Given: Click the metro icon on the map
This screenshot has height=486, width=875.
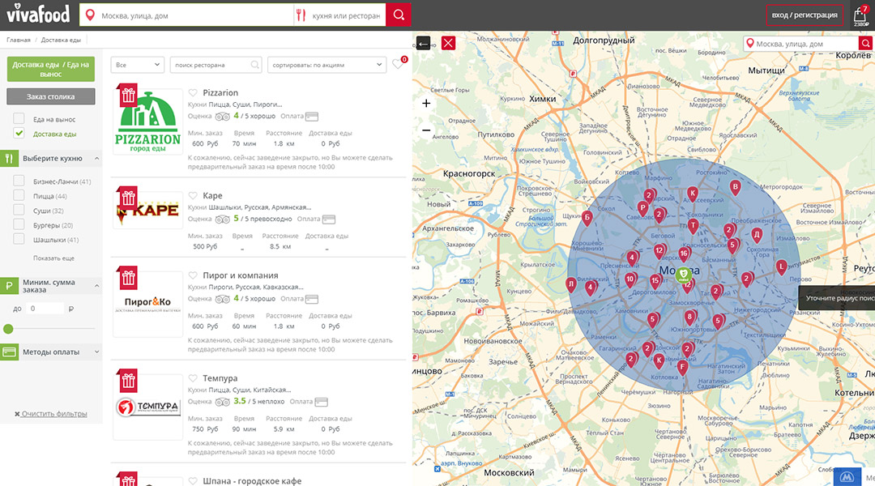Looking at the screenshot, I should point(847,477).
